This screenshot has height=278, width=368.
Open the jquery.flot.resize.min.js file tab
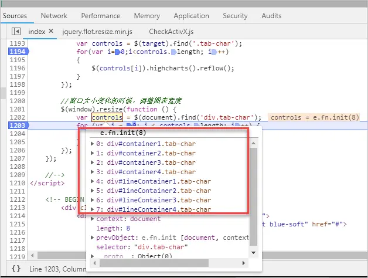(97, 32)
